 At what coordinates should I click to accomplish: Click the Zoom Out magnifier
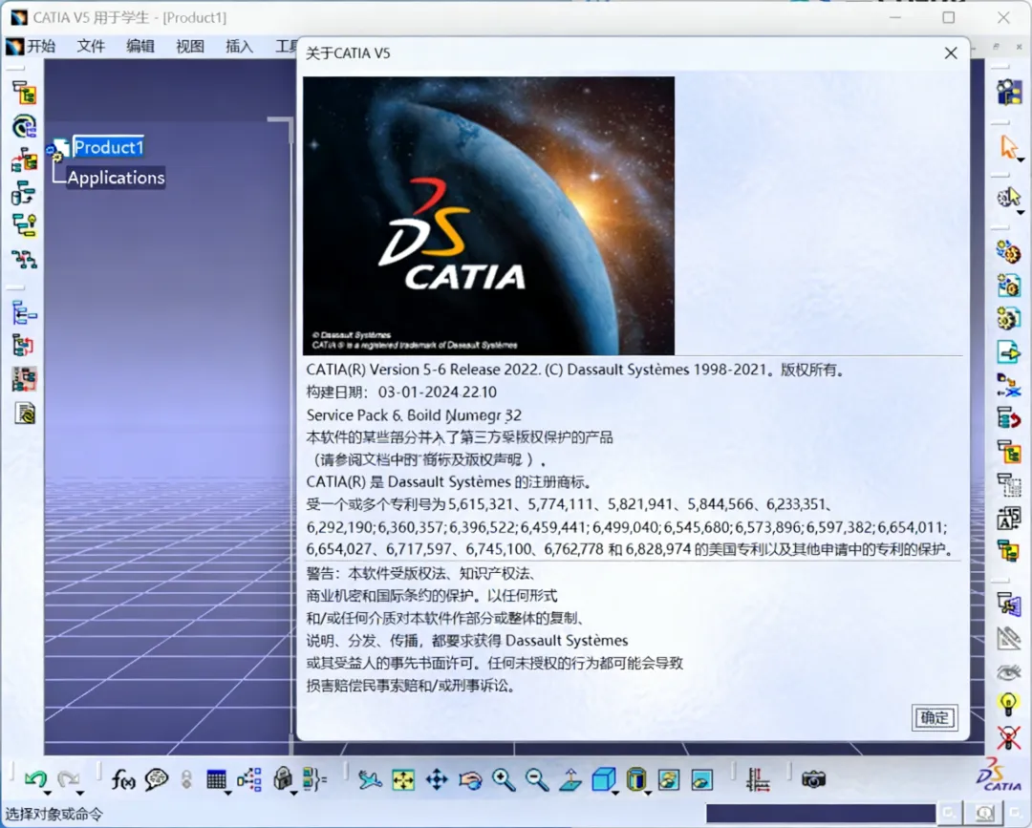pyautogui.click(x=537, y=780)
